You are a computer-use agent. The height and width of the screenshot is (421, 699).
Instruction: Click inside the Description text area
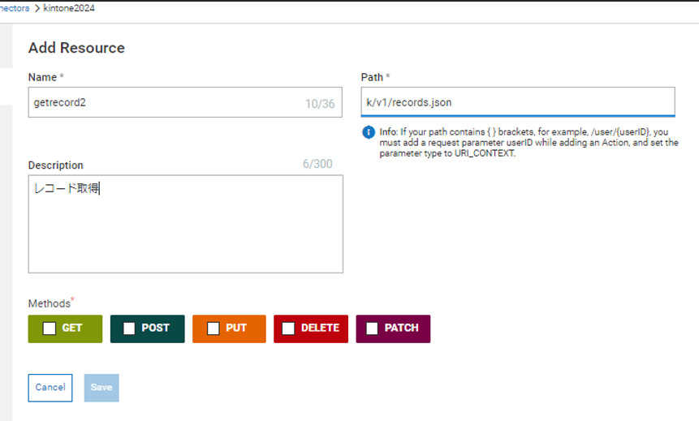tap(185, 224)
